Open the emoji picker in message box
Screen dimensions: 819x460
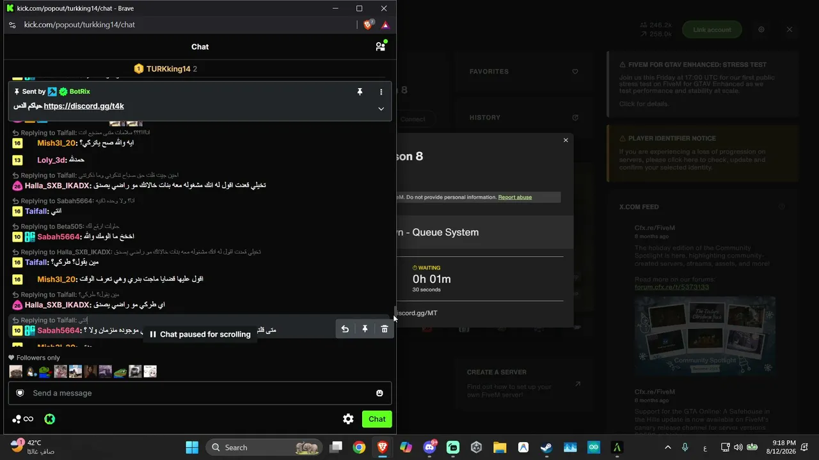[379, 393]
